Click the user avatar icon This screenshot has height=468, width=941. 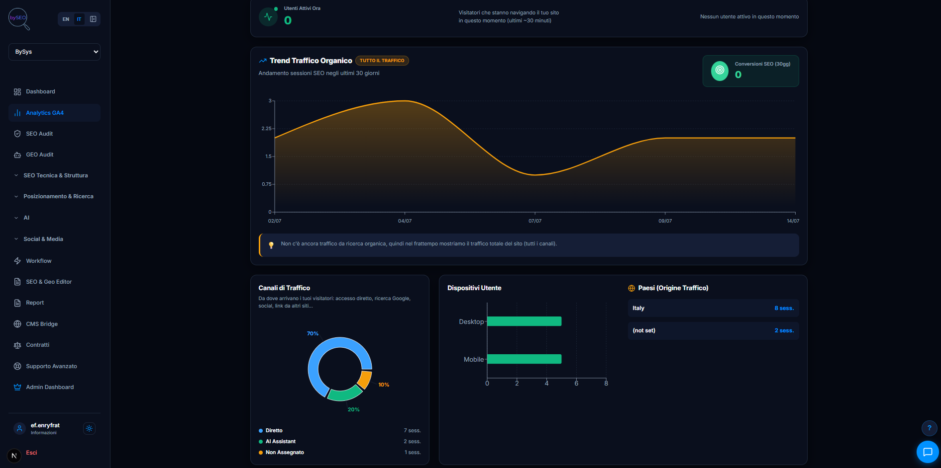click(x=19, y=428)
